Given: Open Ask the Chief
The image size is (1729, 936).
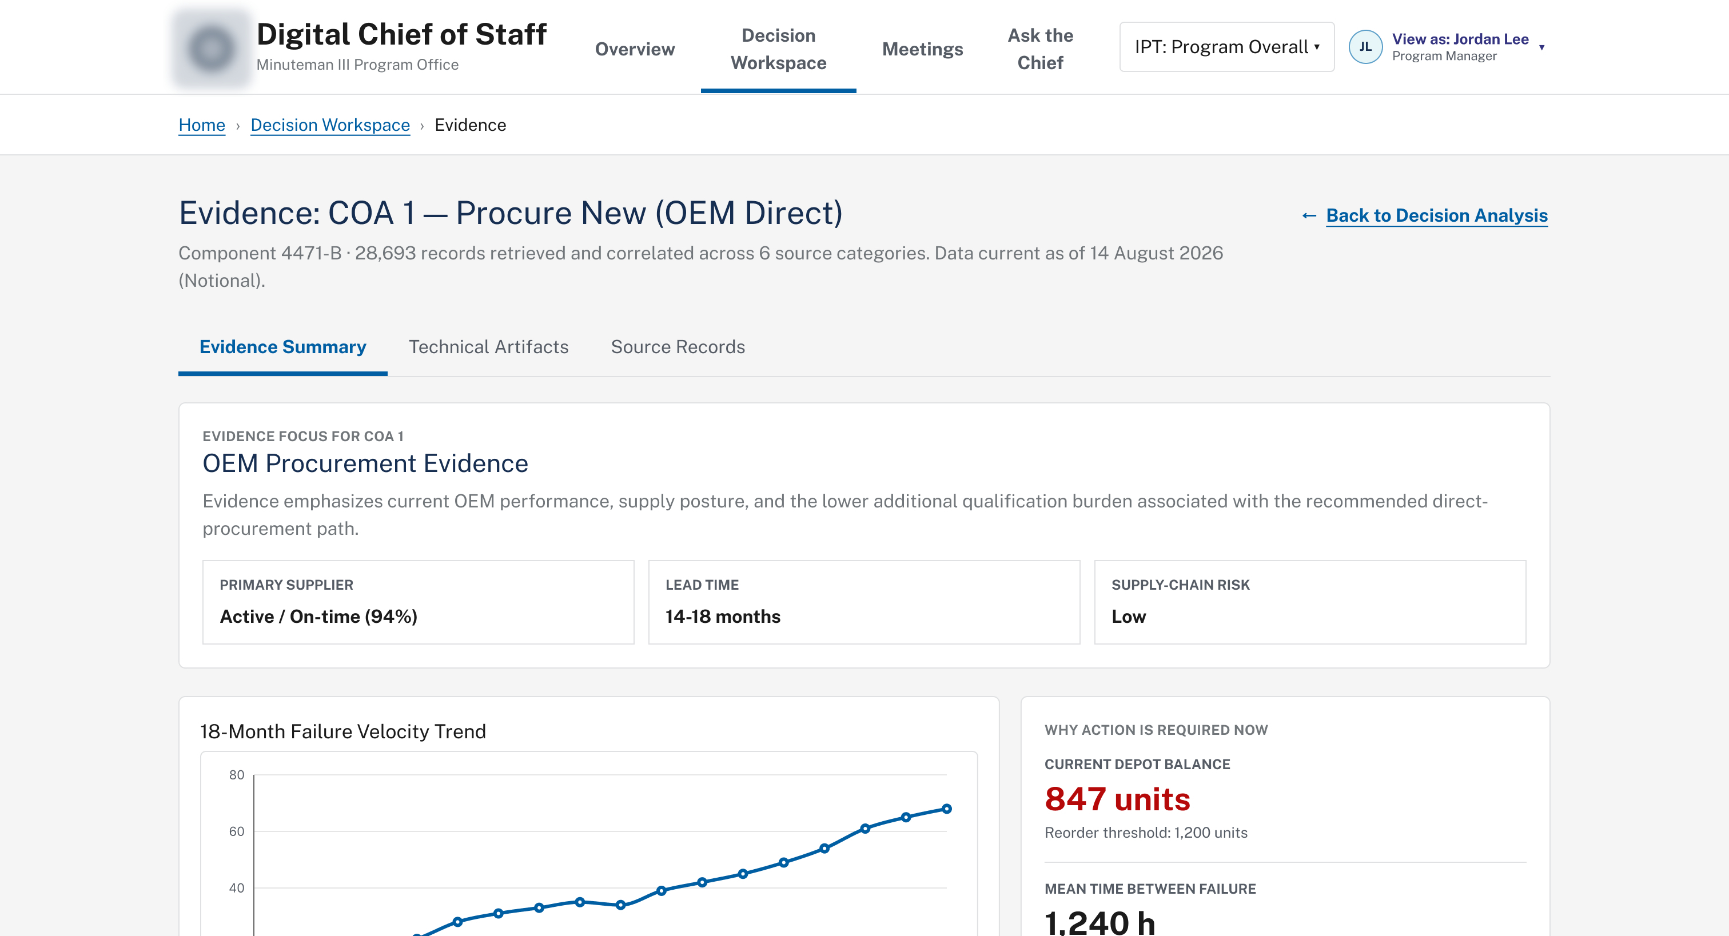Looking at the screenshot, I should point(1039,49).
